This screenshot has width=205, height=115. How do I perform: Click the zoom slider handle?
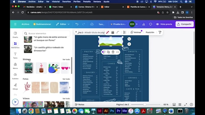pos(145,104)
